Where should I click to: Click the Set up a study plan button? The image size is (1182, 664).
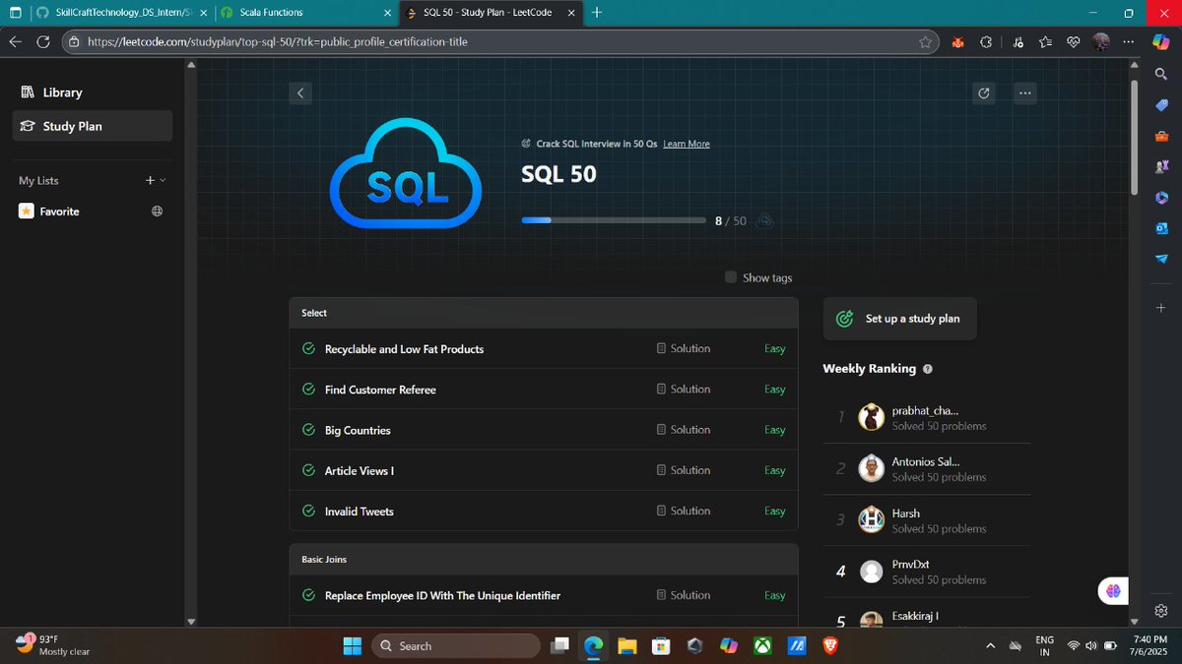point(899,319)
